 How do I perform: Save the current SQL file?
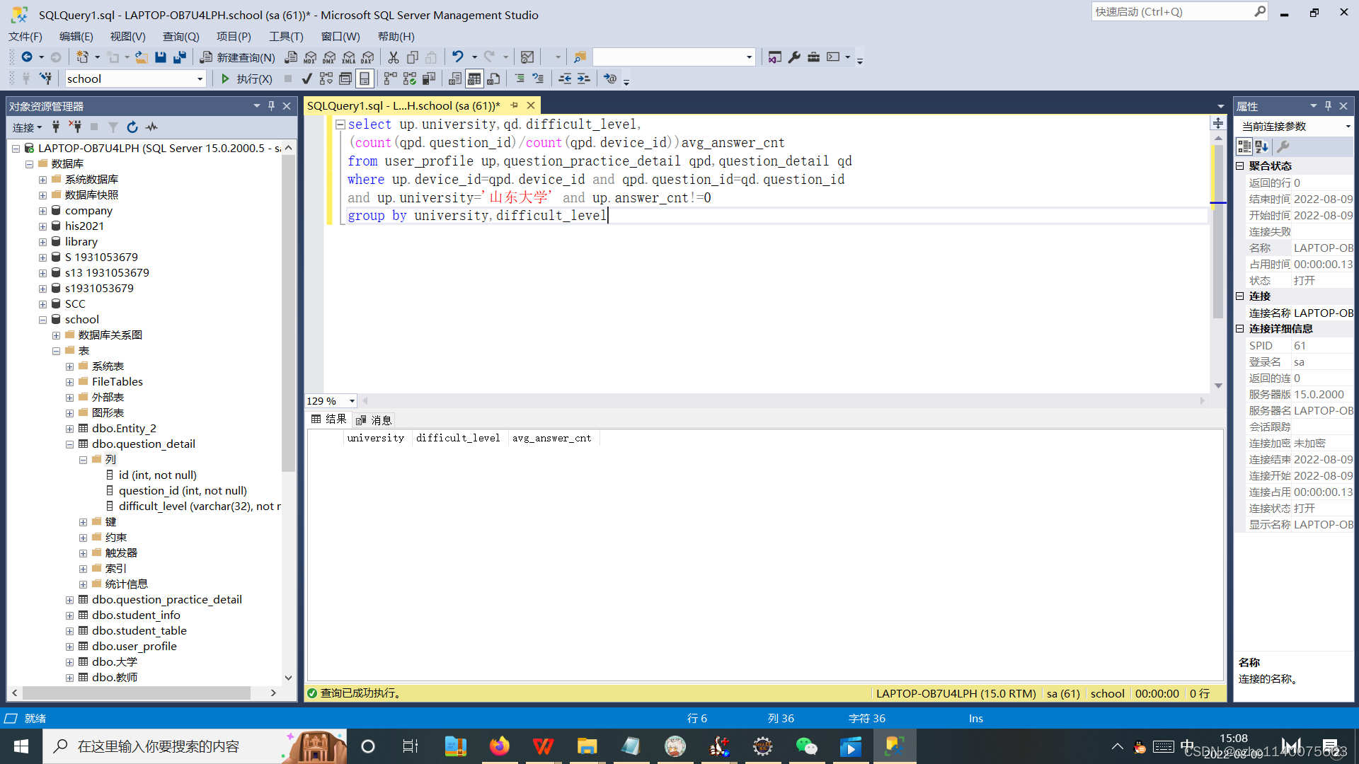pyautogui.click(x=161, y=57)
